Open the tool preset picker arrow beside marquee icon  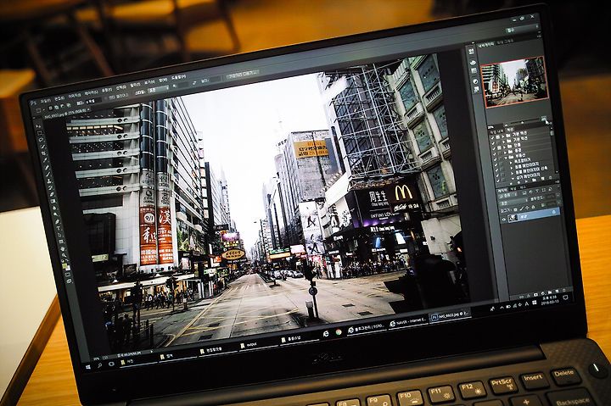tap(44, 110)
